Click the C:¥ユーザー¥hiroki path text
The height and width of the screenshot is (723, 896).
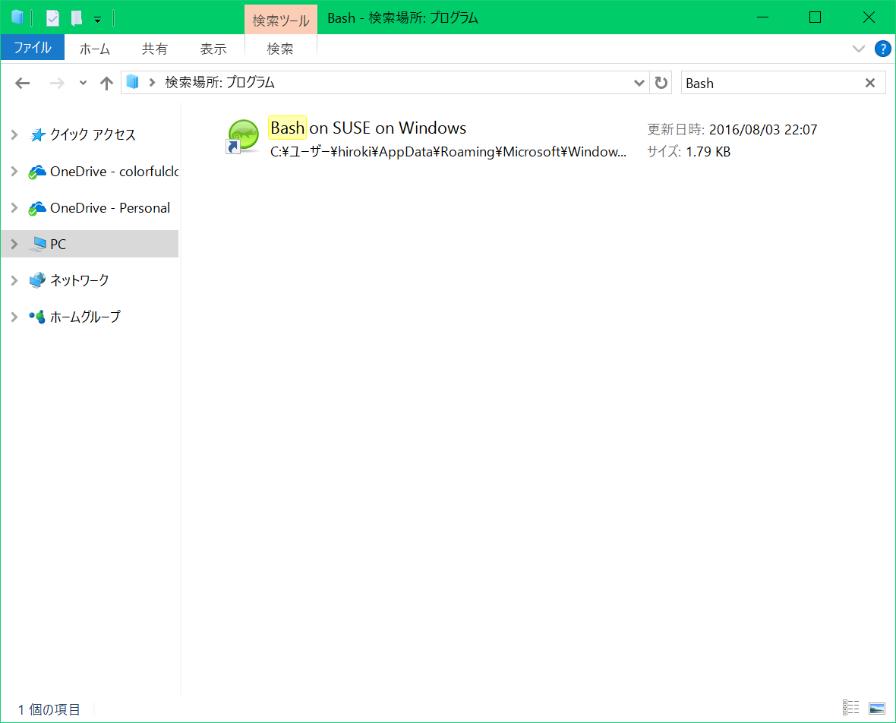tap(449, 152)
